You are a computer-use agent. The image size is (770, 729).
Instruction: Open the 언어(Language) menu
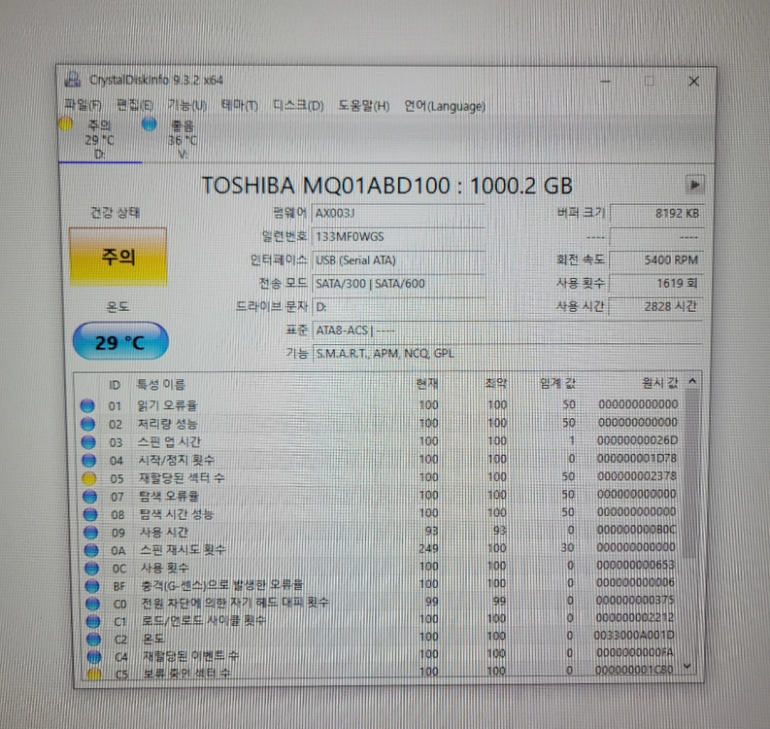coord(445,106)
